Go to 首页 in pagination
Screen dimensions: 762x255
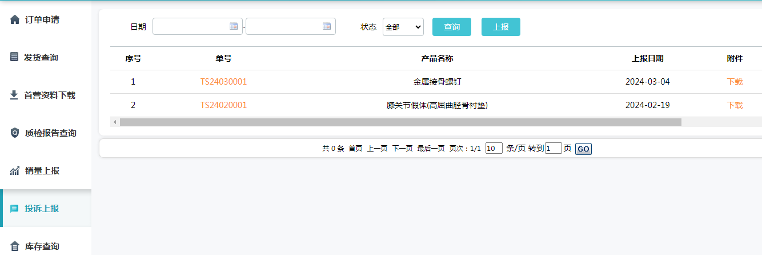click(x=355, y=149)
